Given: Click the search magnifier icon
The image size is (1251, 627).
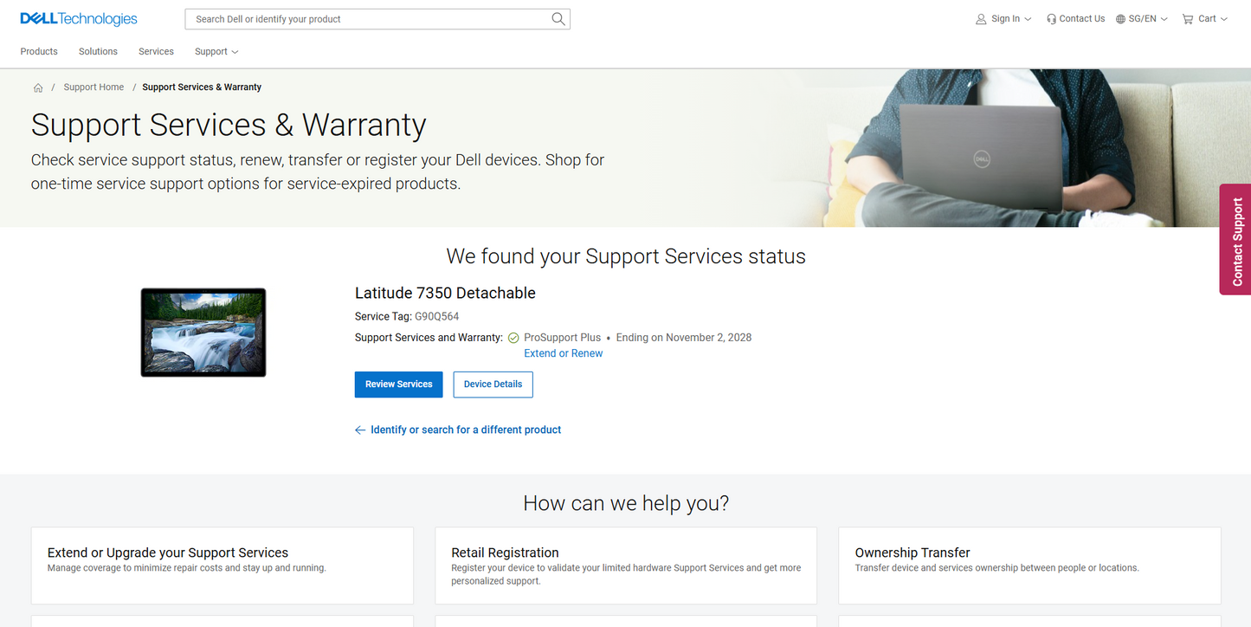Looking at the screenshot, I should (x=558, y=18).
